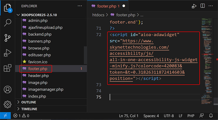Click the feedback icon in status bar
The image size is (218, 120).
201,116
